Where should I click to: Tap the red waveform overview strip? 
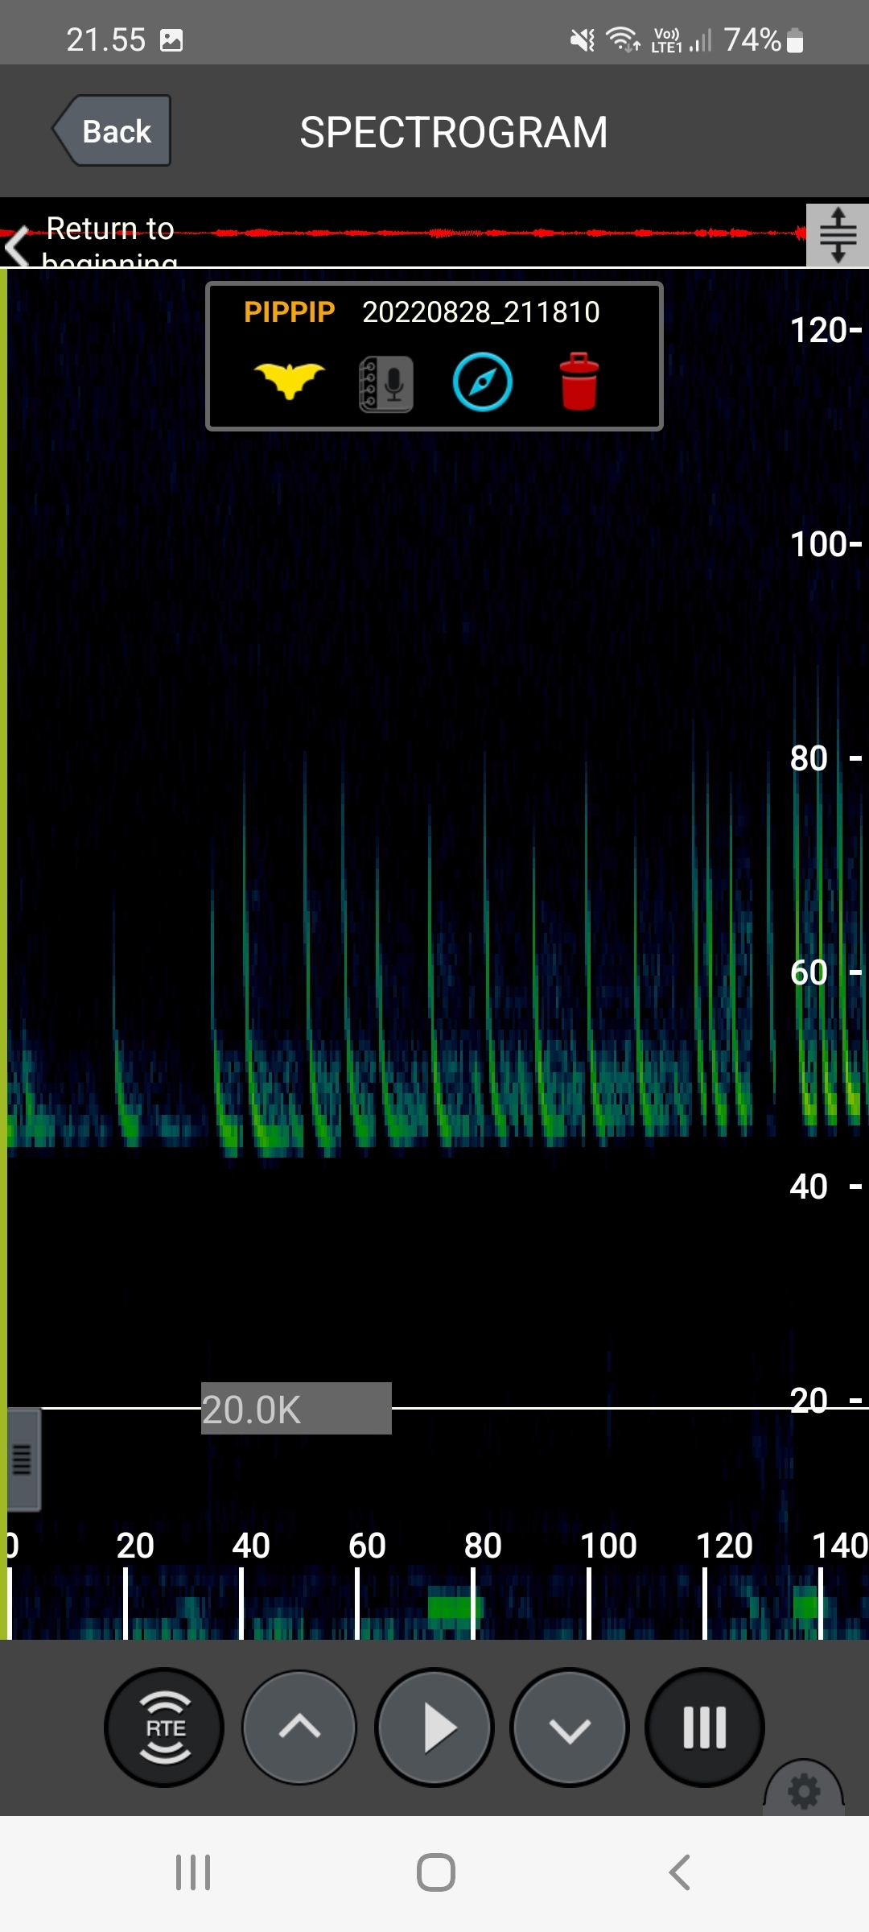pos(483,233)
